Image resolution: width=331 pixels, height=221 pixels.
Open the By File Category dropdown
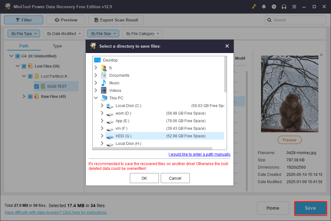142,33
